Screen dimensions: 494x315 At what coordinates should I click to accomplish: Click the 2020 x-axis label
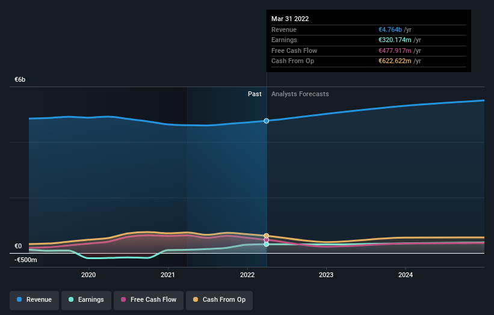tap(88, 275)
